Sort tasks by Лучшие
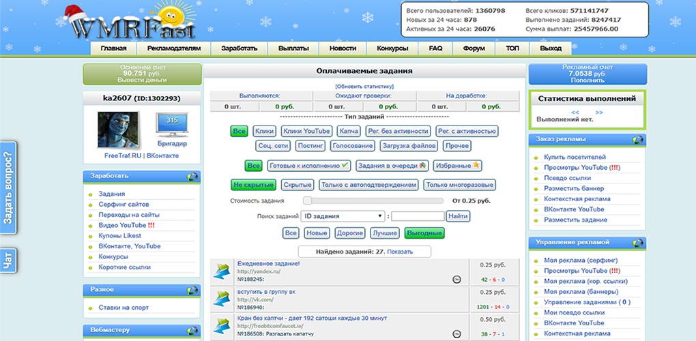The image size is (696, 341). pyautogui.click(x=385, y=233)
